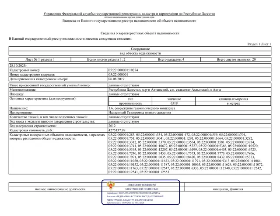This screenshot has width=280, height=216.
Task: Click 'Год завершения строительства:' label
Action: point(33,126)
